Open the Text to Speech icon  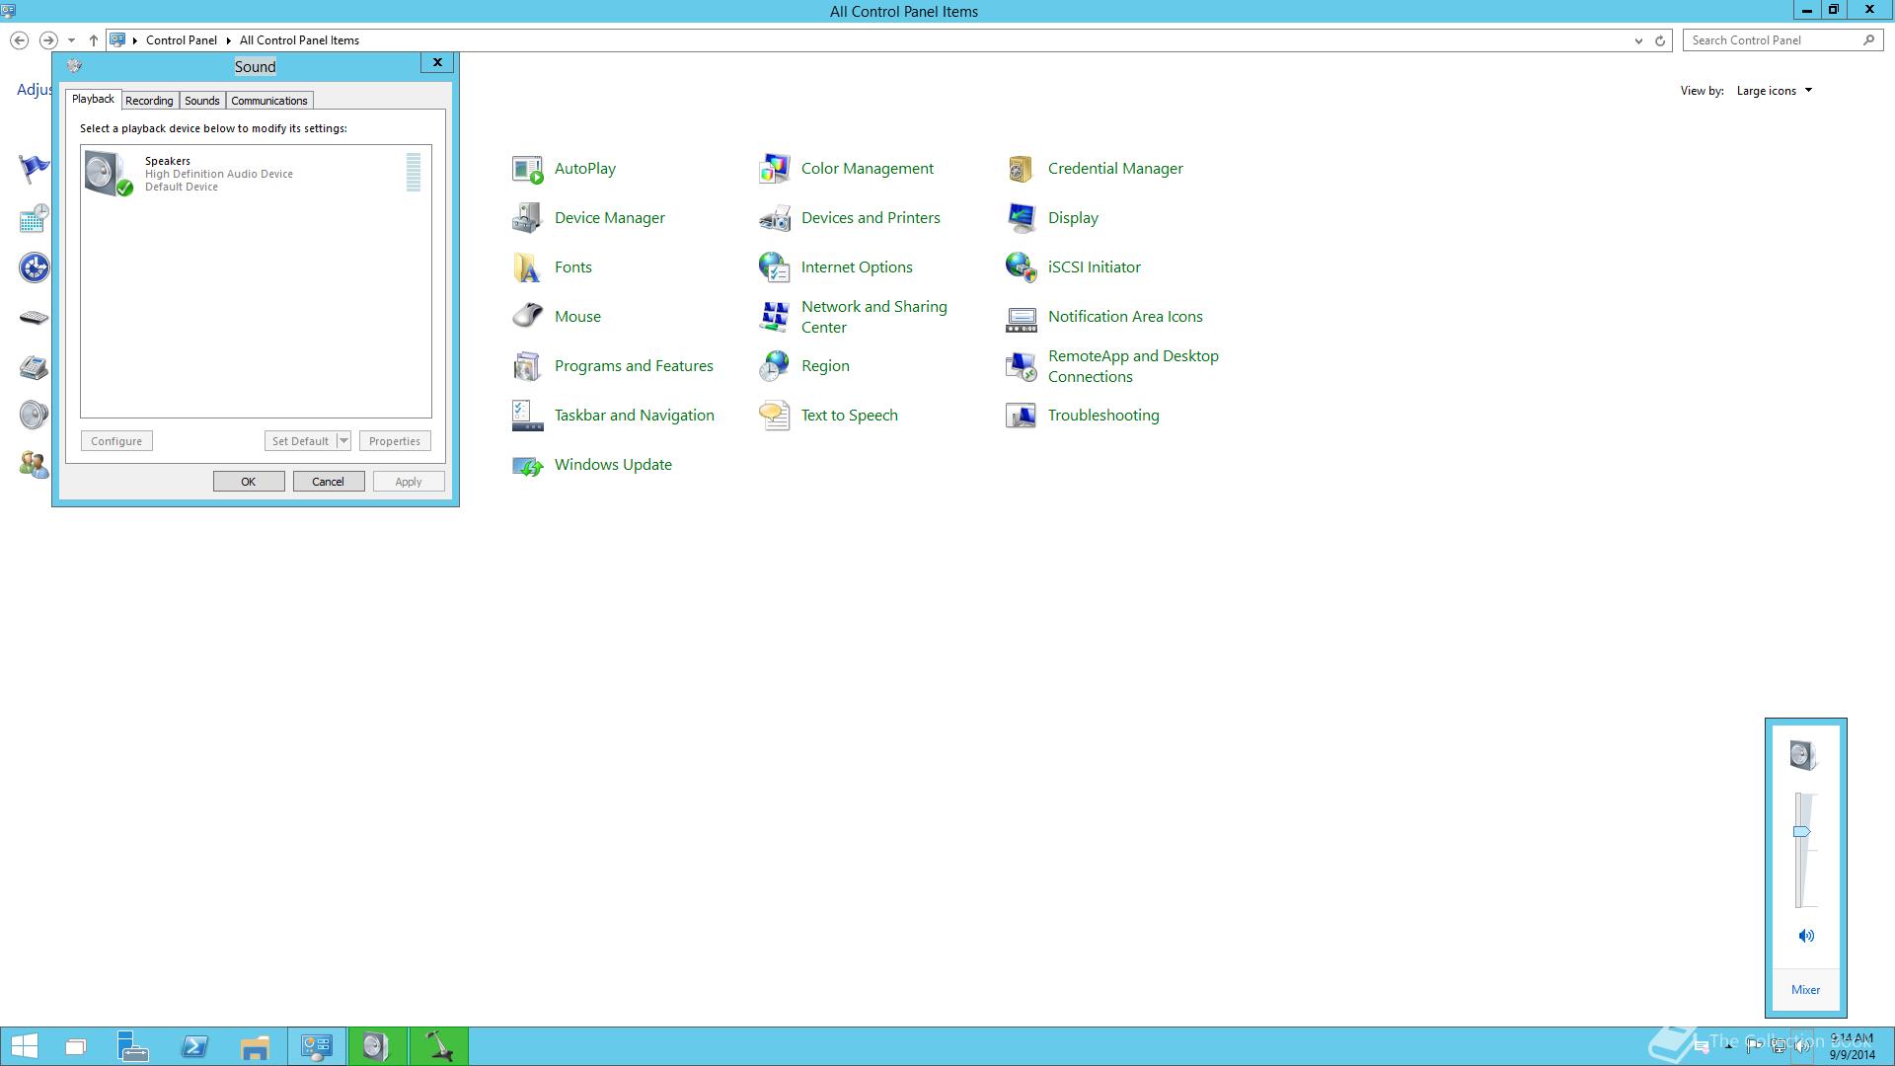pyautogui.click(x=775, y=416)
